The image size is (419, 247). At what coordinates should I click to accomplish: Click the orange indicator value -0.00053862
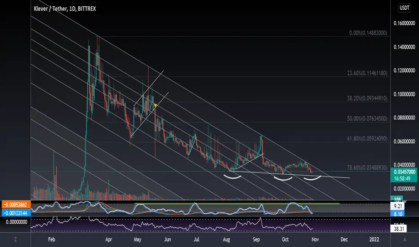click(x=16, y=205)
